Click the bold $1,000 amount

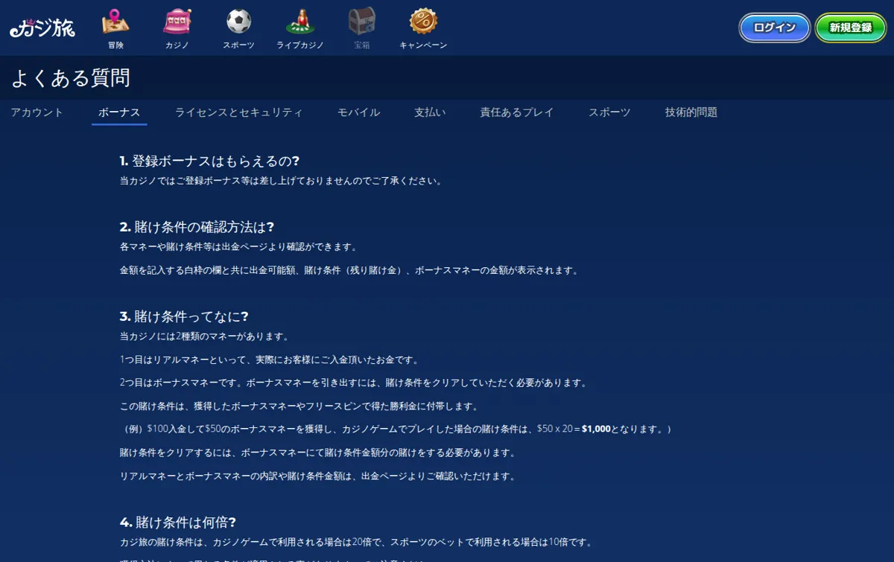[596, 429]
